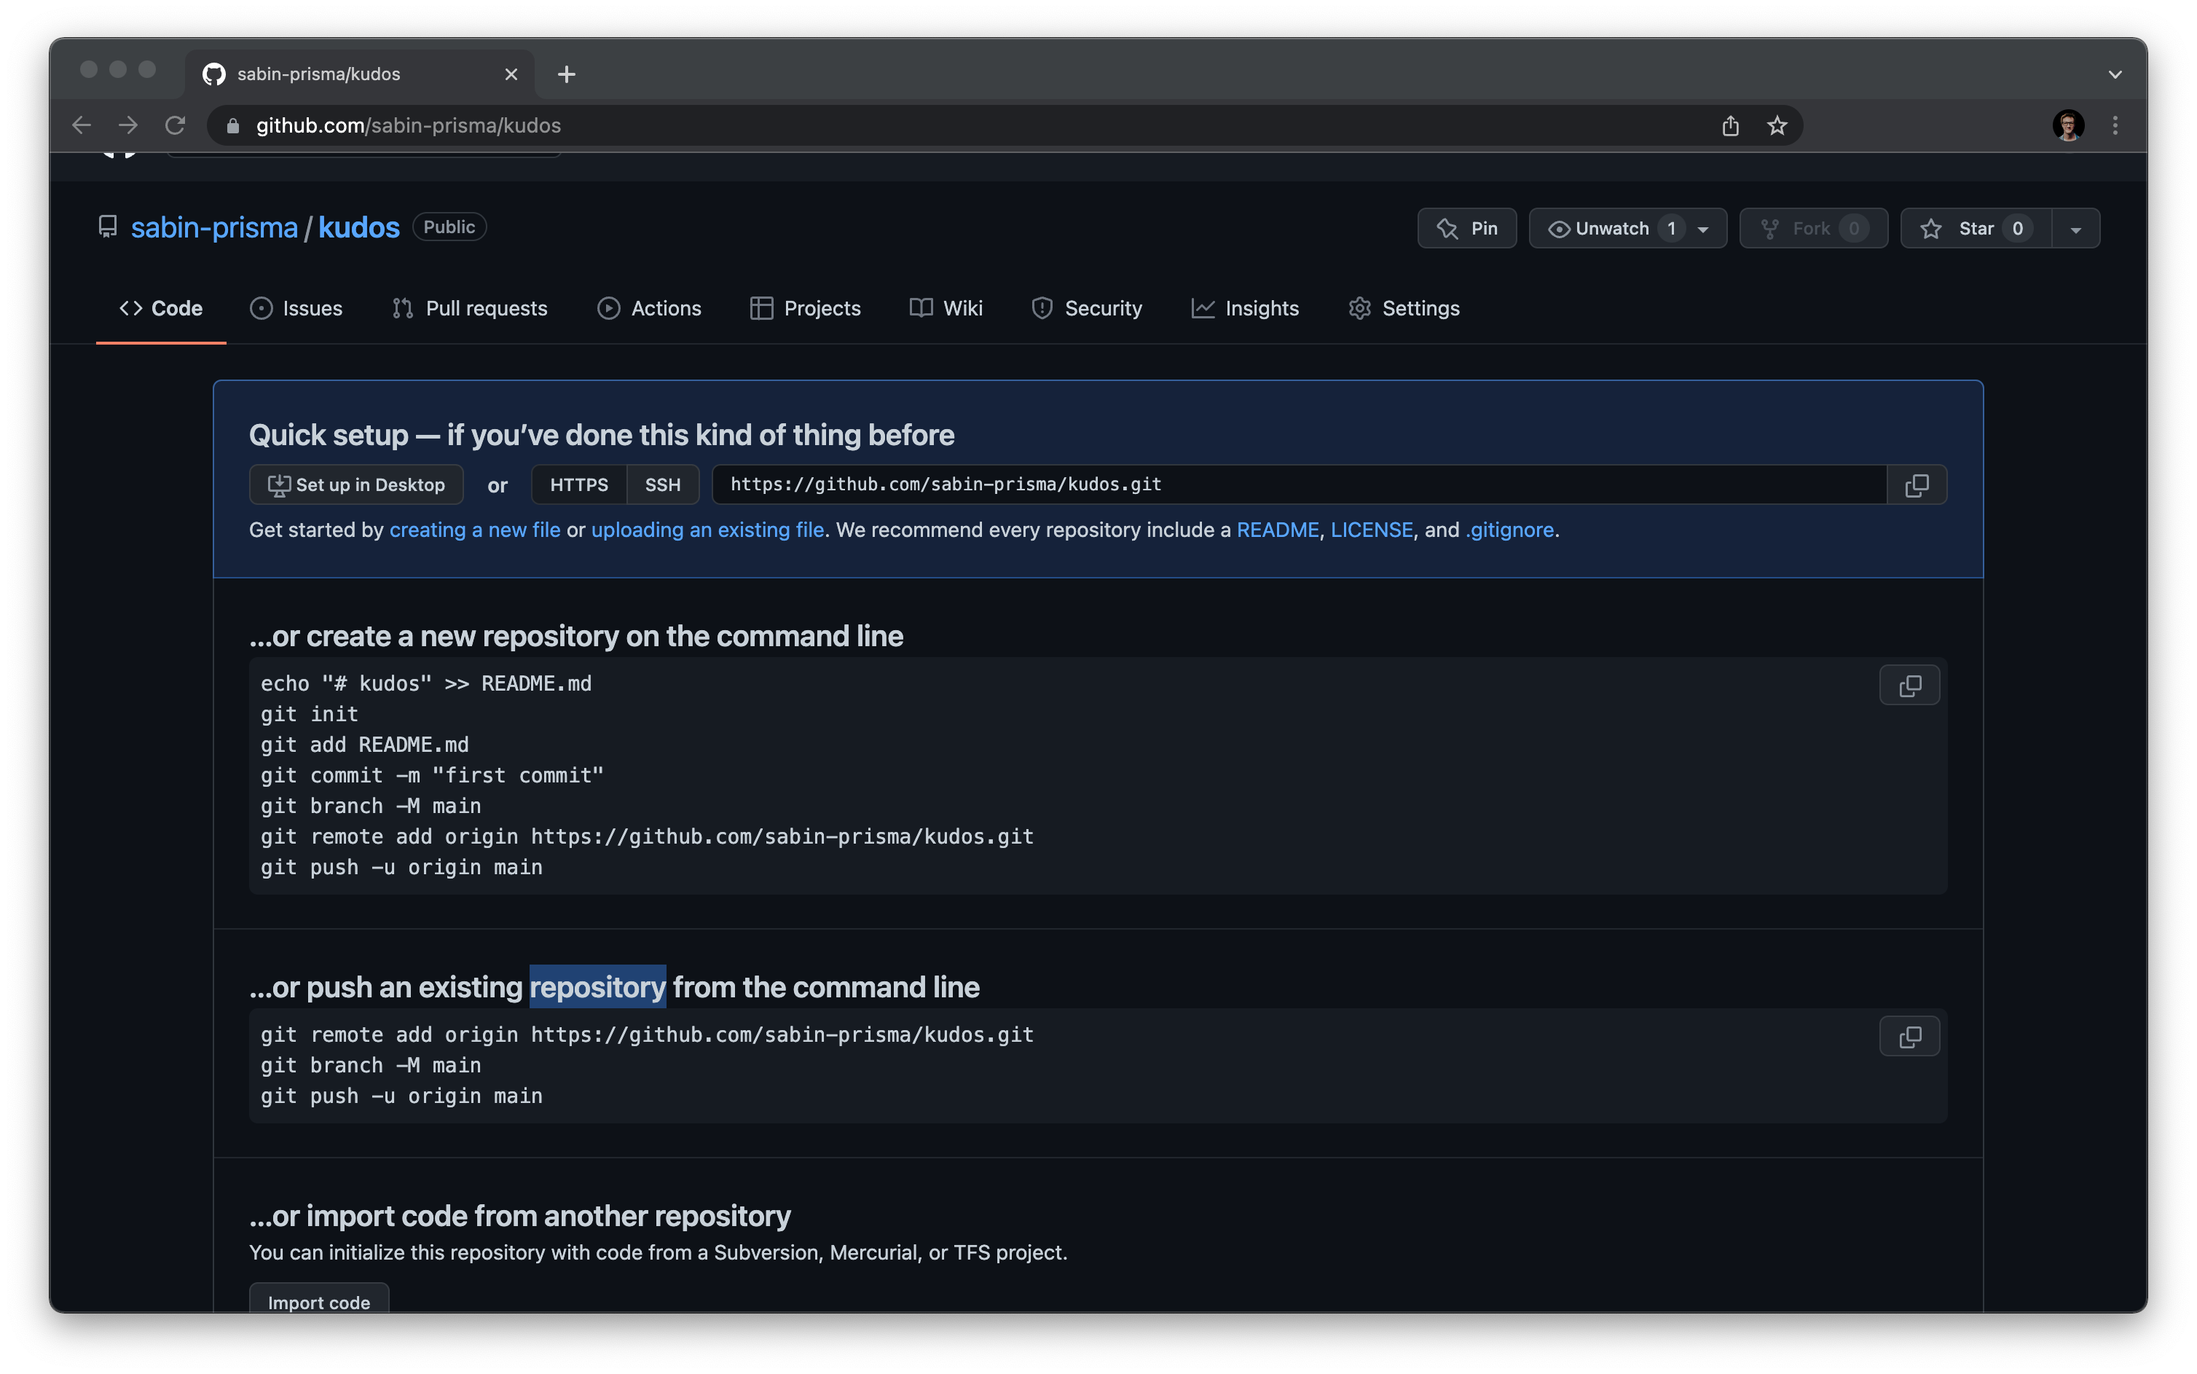Open the Star lists dropdown arrow
Image resolution: width=2197 pixels, height=1374 pixels.
(x=2075, y=229)
